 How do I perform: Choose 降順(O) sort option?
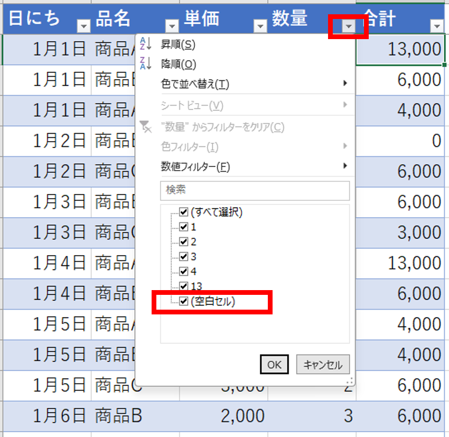(x=179, y=64)
